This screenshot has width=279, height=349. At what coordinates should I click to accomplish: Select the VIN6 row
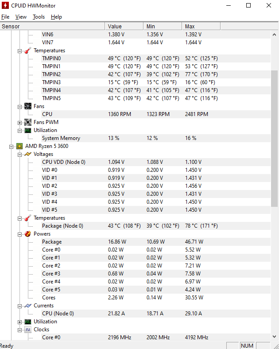tap(156, 35)
